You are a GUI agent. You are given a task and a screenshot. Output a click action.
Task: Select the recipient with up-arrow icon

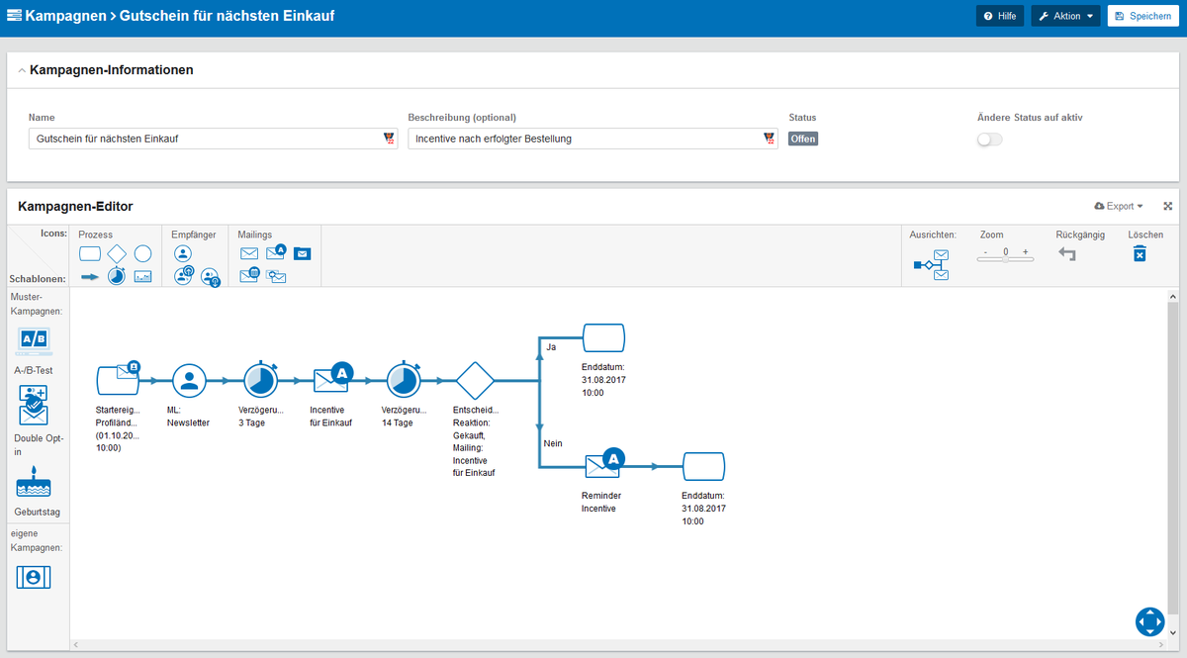[x=183, y=277]
